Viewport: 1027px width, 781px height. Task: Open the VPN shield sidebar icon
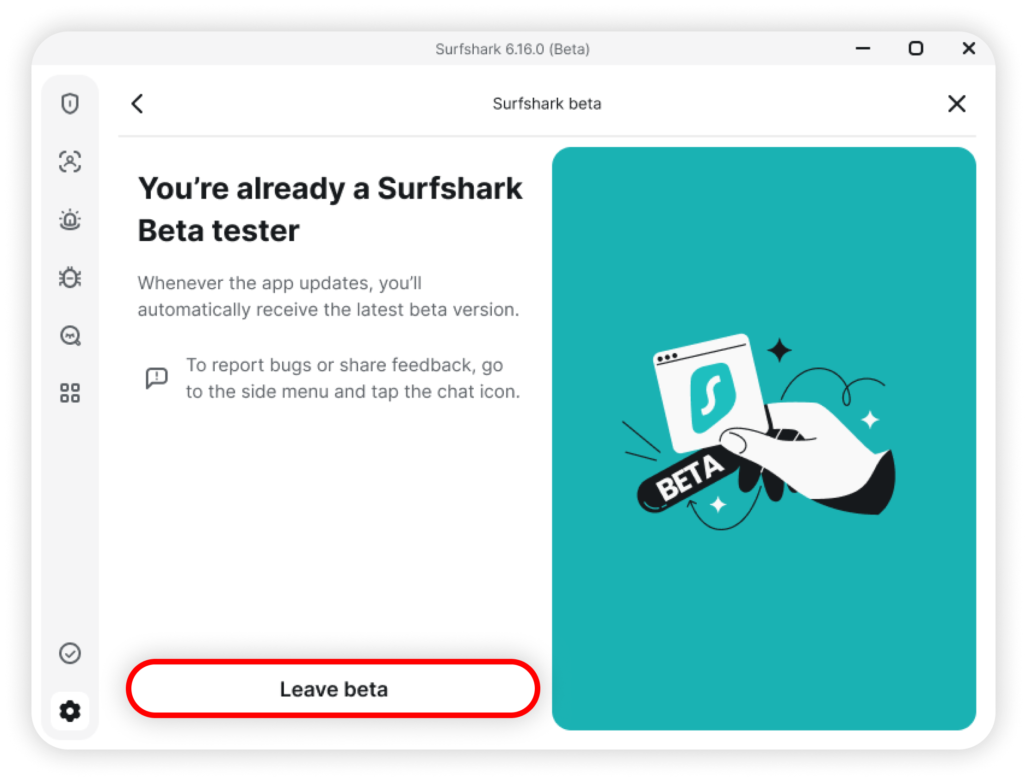click(x=70, y=103)
